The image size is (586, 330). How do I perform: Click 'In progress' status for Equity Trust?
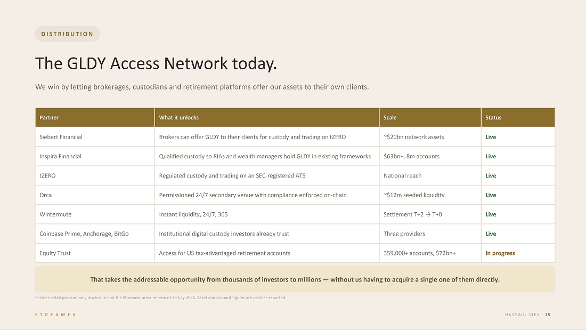click(500, 253)
